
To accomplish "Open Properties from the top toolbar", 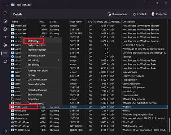I will 159,14.
